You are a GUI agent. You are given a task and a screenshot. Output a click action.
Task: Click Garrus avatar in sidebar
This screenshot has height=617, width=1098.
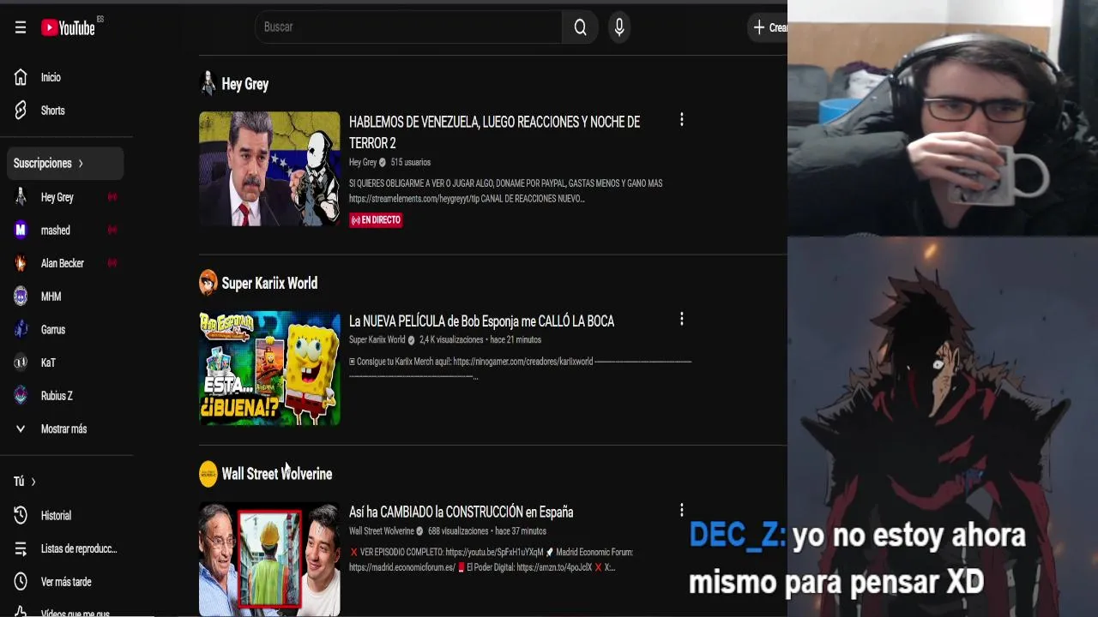click(21, 329)
